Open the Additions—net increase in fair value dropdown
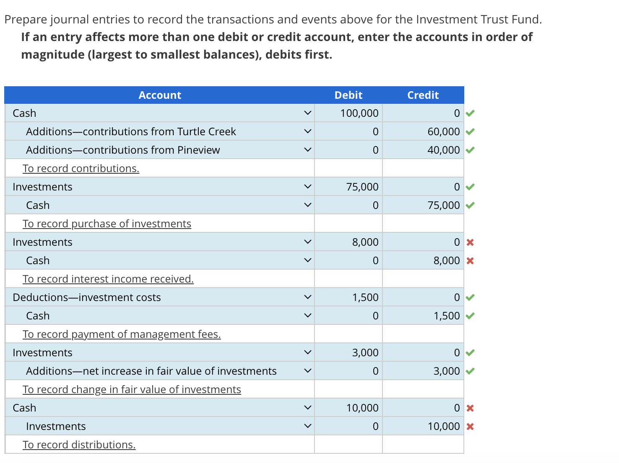 (x=307, y=370)
